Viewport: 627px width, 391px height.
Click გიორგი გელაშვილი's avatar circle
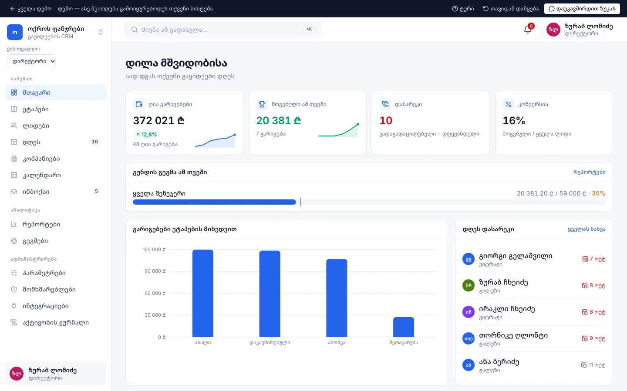(469, 259)
